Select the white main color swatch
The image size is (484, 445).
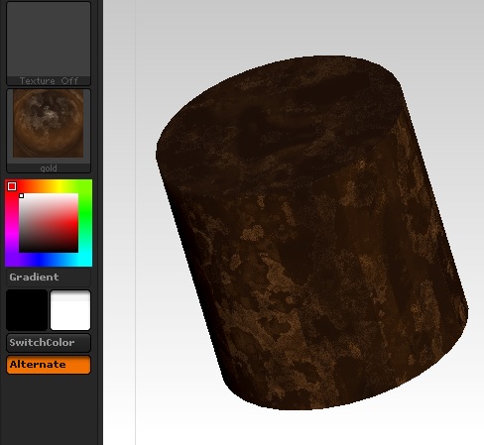70,310
